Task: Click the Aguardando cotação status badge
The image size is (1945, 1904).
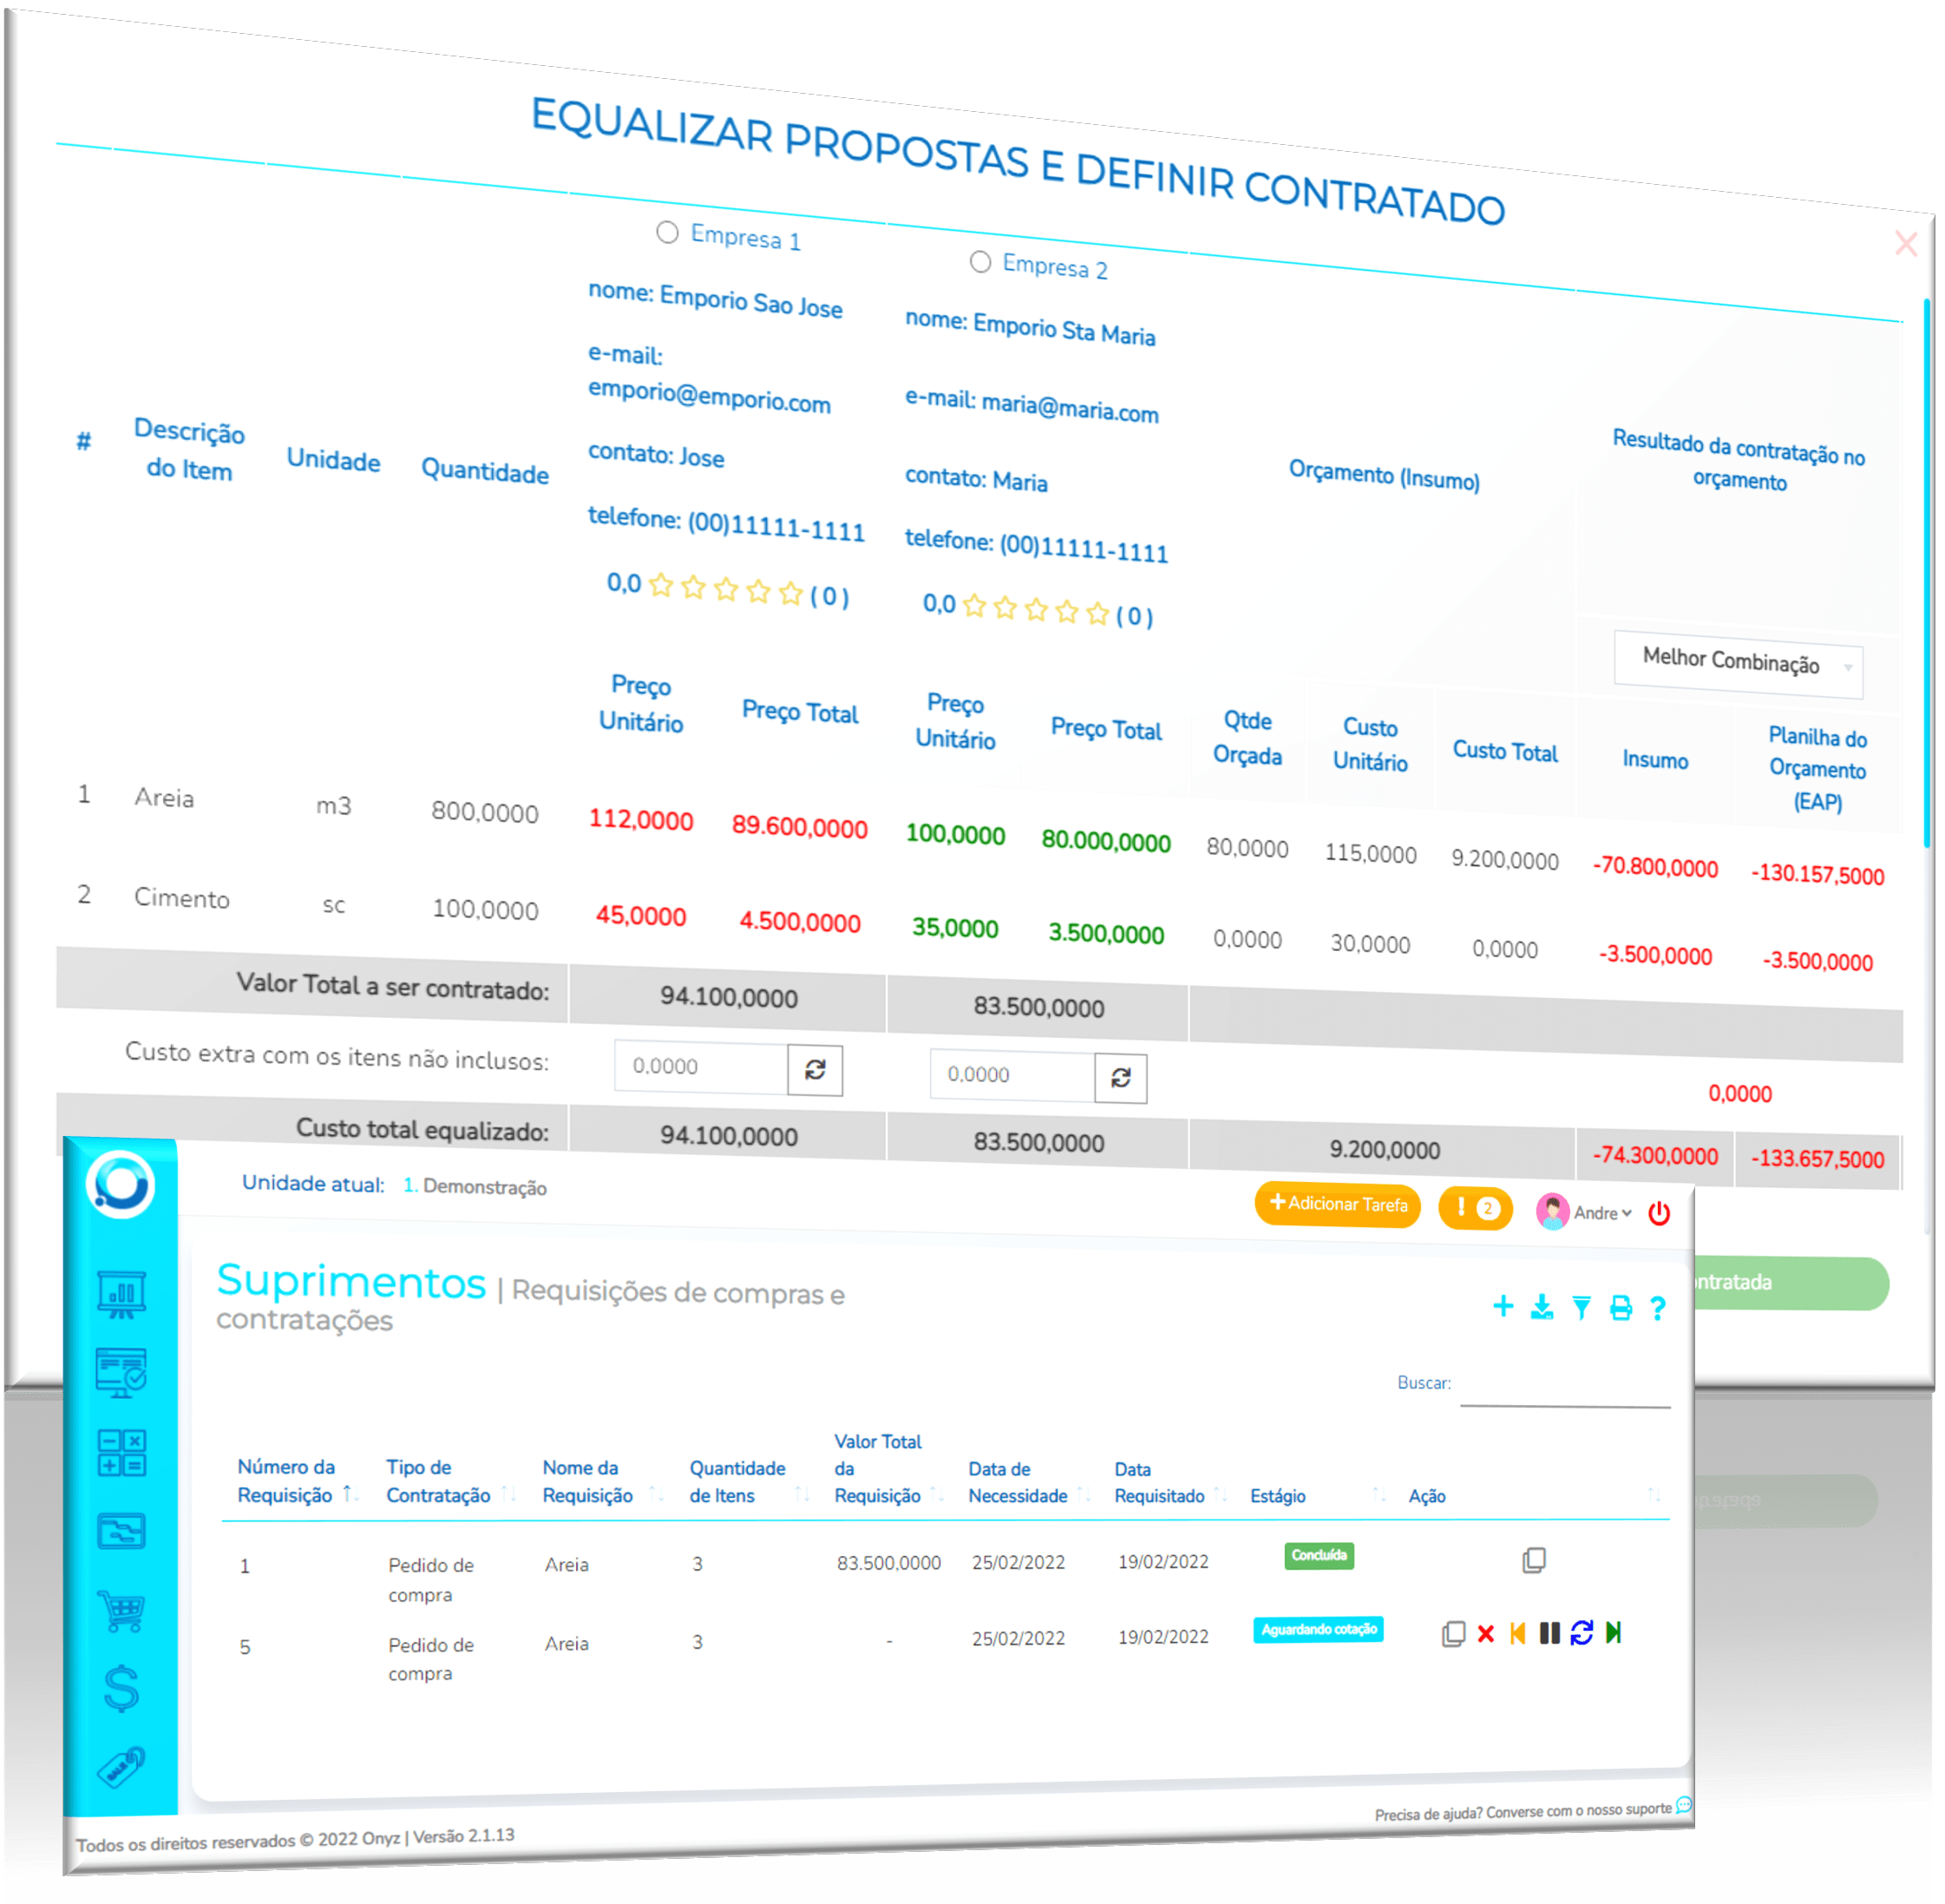Action: [x=1320, y=1630]
